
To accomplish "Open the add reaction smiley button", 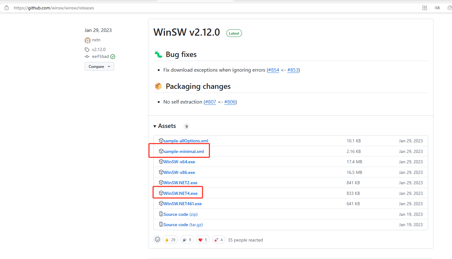I will point(157,240).
